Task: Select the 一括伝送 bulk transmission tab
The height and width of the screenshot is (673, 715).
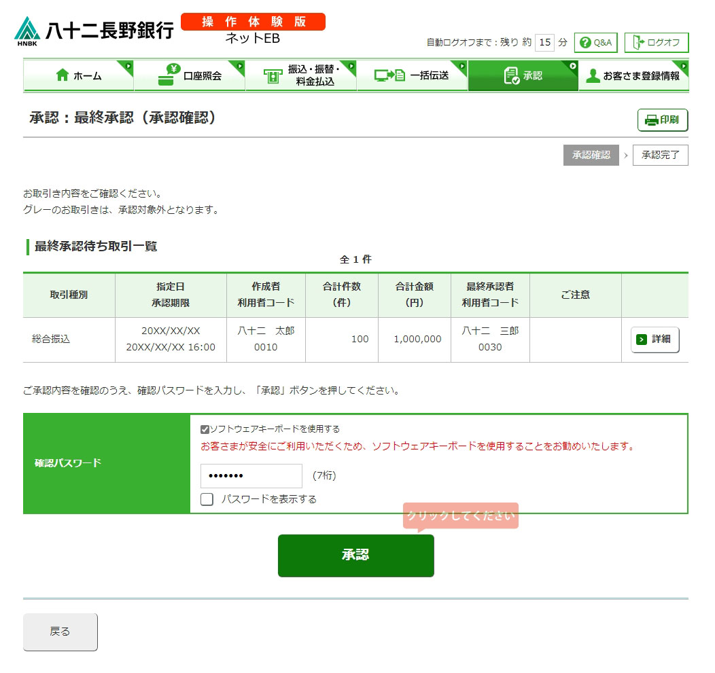Action: point(412,75)
